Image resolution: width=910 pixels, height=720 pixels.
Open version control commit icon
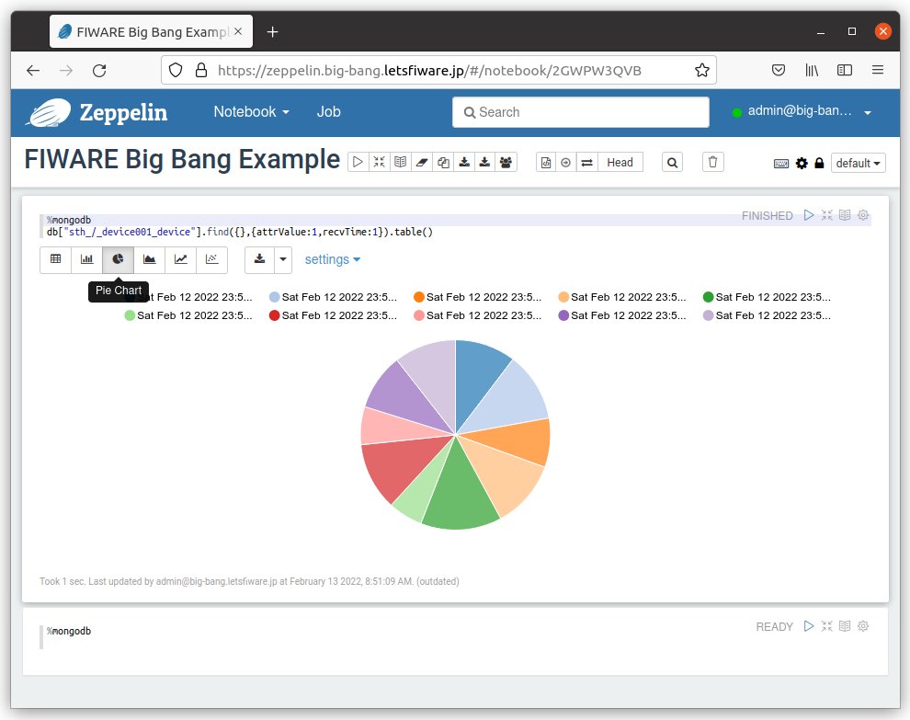pyautogui.click(x=546, y=163)
